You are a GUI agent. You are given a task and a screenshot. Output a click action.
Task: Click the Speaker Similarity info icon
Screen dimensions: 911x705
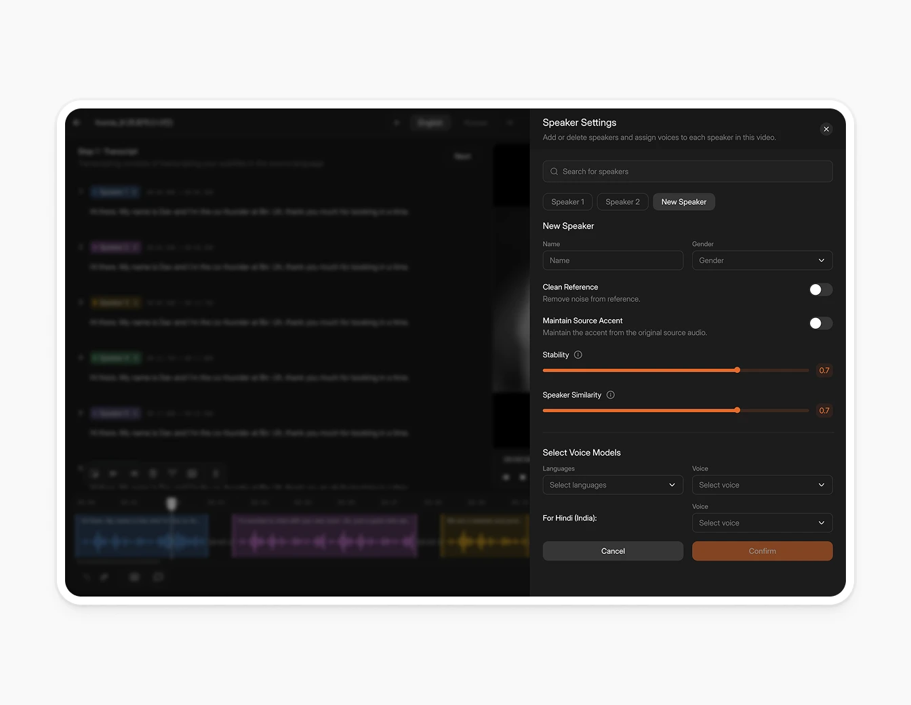[610, 395]
